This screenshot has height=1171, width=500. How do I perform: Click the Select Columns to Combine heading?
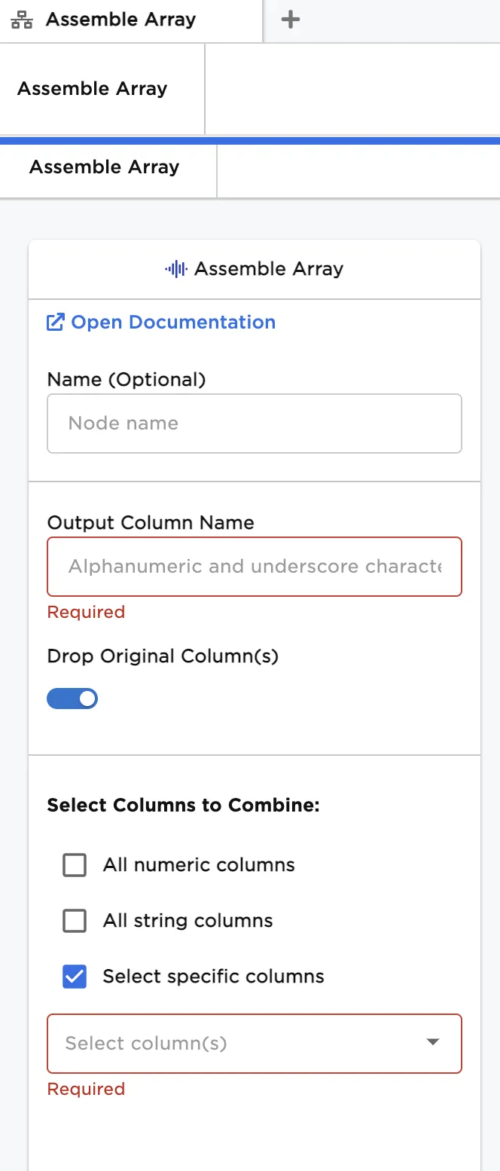[184, 806]
